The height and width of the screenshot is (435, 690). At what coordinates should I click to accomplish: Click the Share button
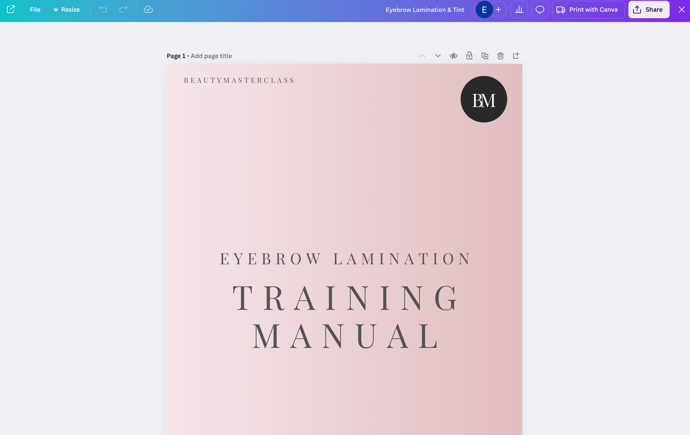(648, 10)
